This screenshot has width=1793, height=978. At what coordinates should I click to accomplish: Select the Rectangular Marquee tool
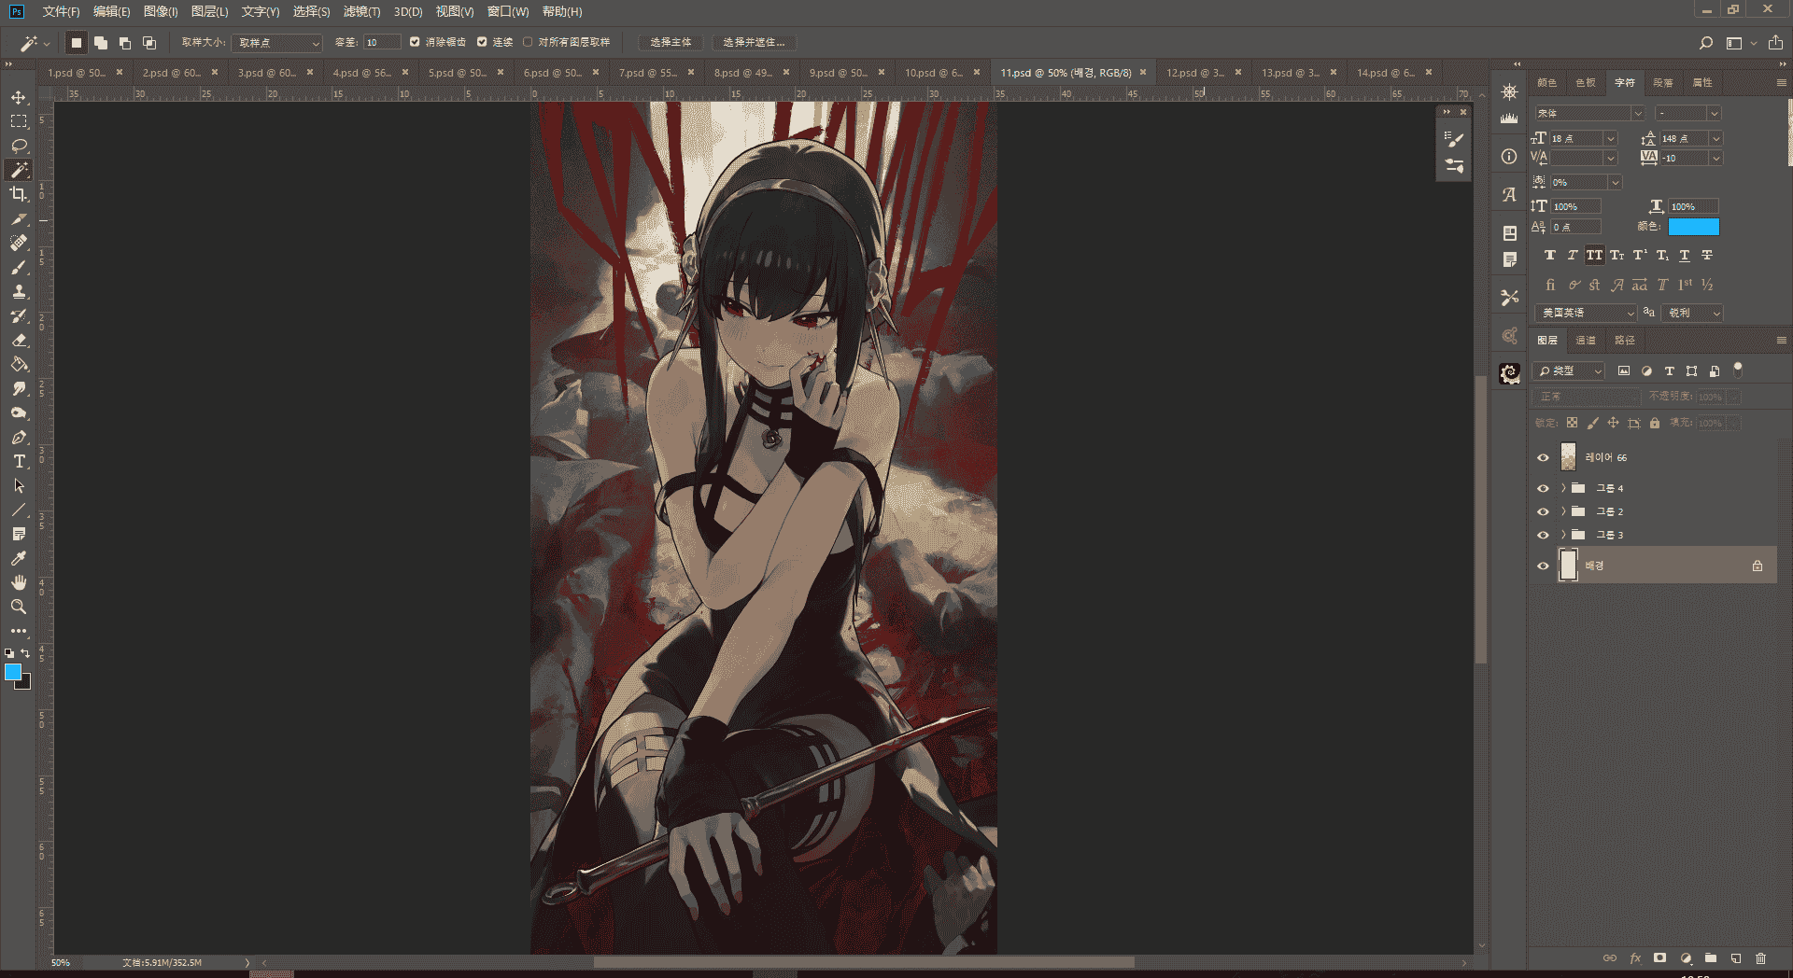click(x=19, y=121)
